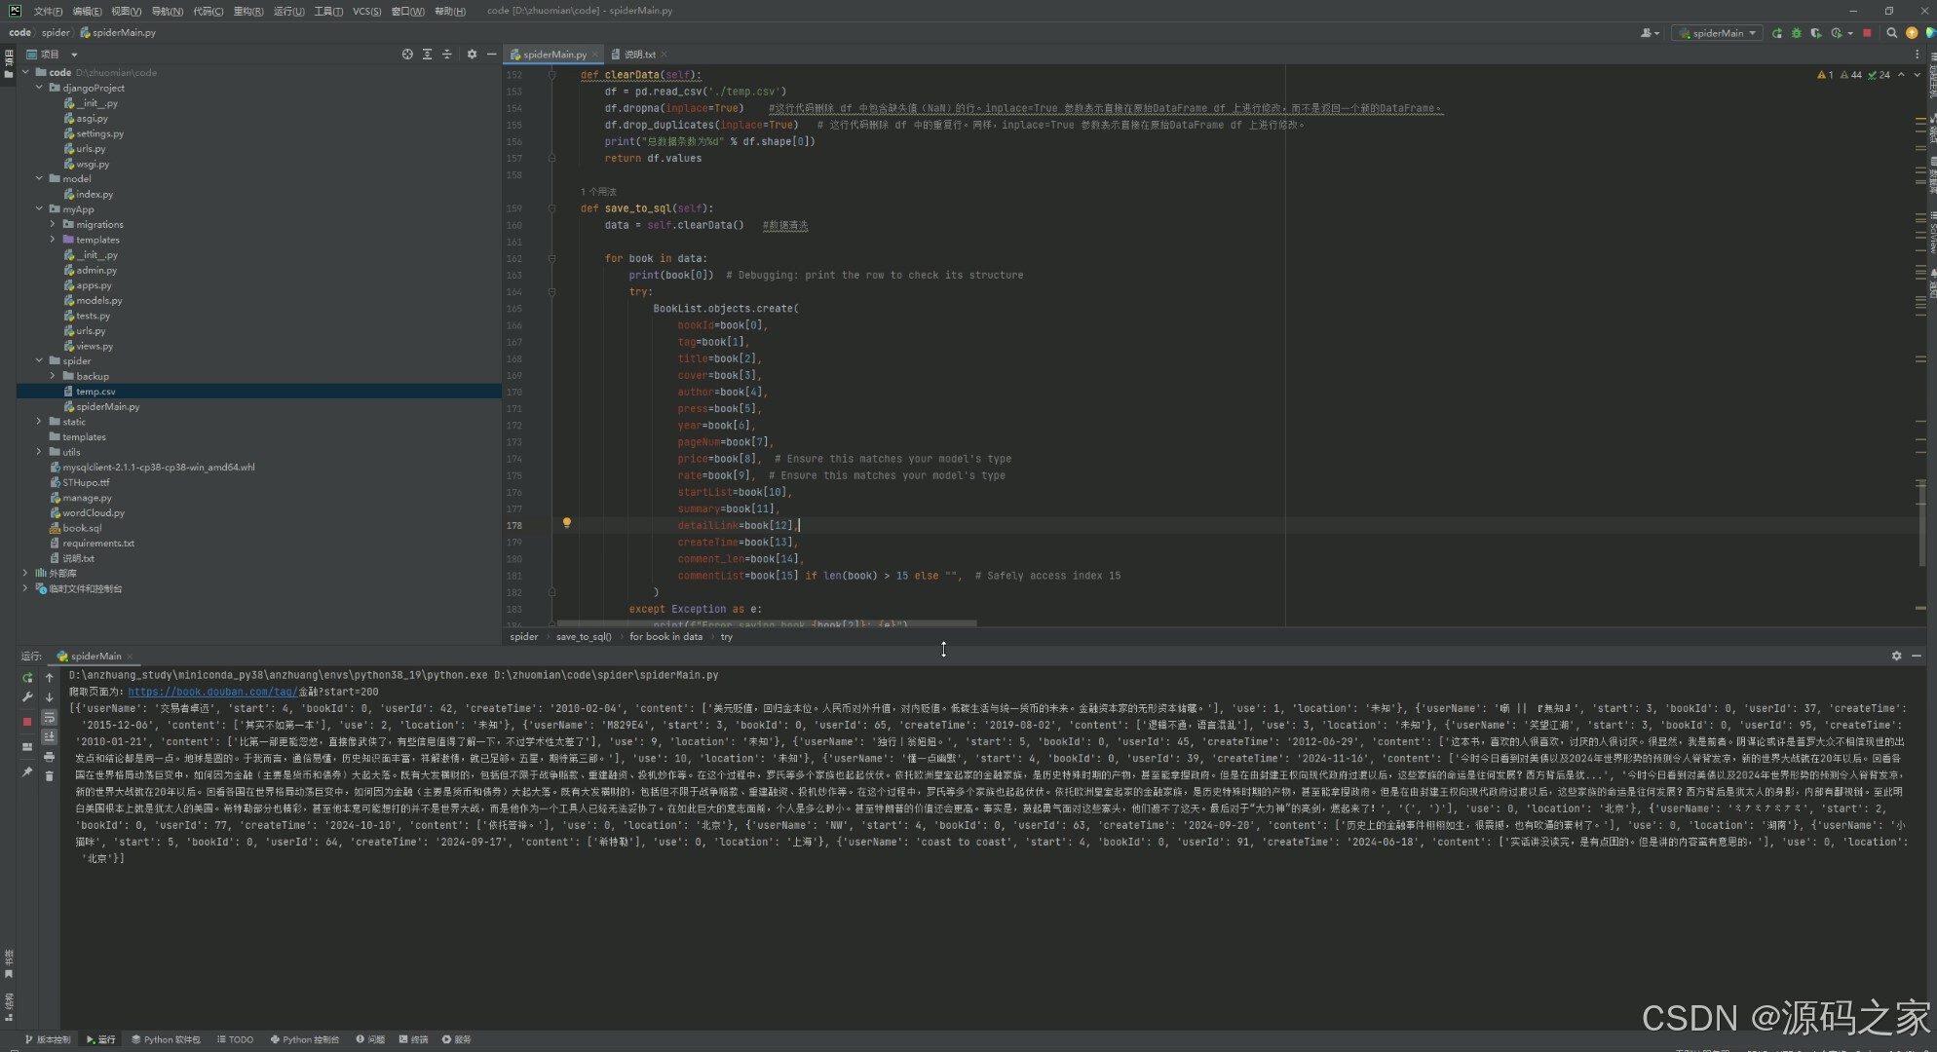Open the VCS(S) menu
The height and width of the screenshot is (1052, 1937).
(366, 11)
